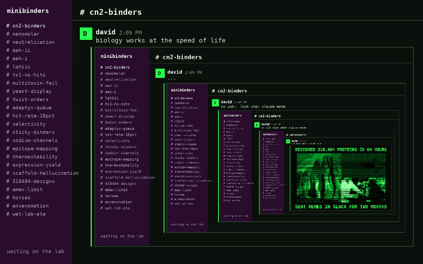The width and height of the screenshot is (423, 264).
Task: Click the "SENT MEMES IN SLACK FOR TWO MONTHS" caption
Action: 341,207
